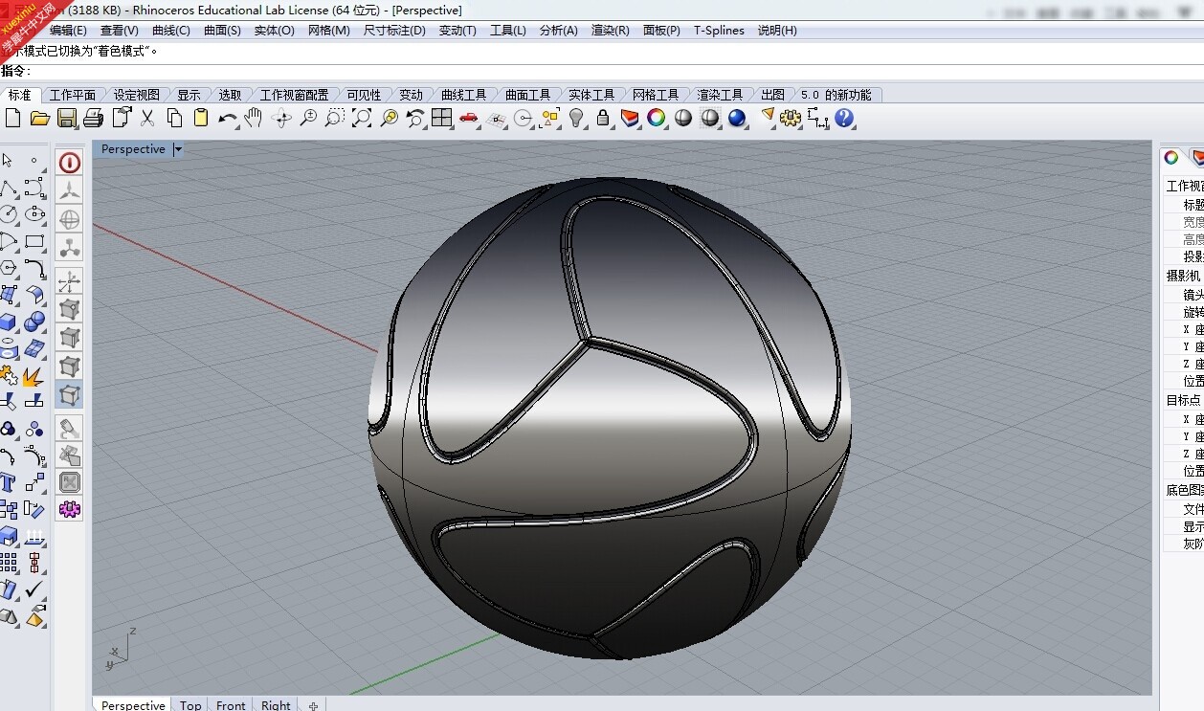
Task: Open Help with the question mark icon
Action: coord(844,118)
